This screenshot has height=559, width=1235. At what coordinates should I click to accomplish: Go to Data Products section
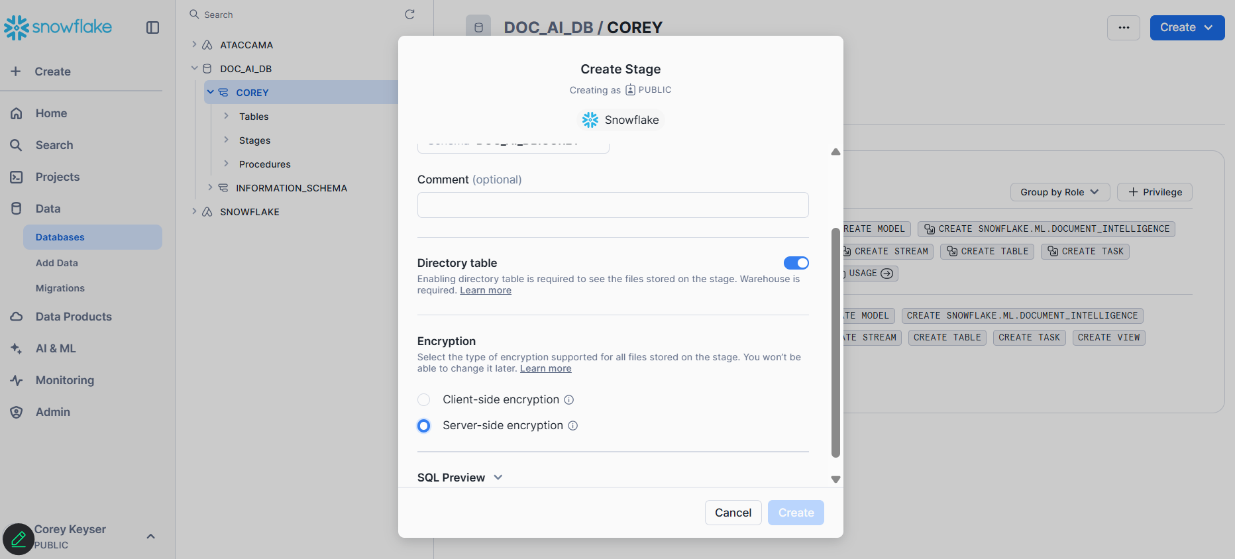(74, 317)
